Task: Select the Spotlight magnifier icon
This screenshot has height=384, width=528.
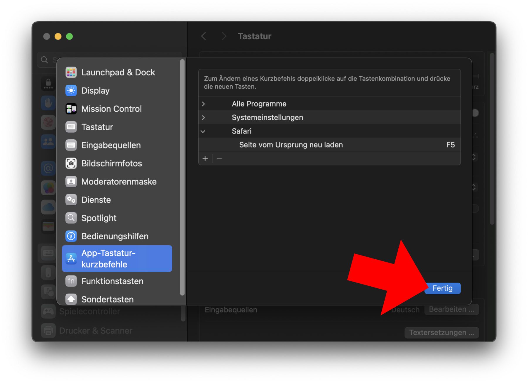Action: (x=71, y=218)
